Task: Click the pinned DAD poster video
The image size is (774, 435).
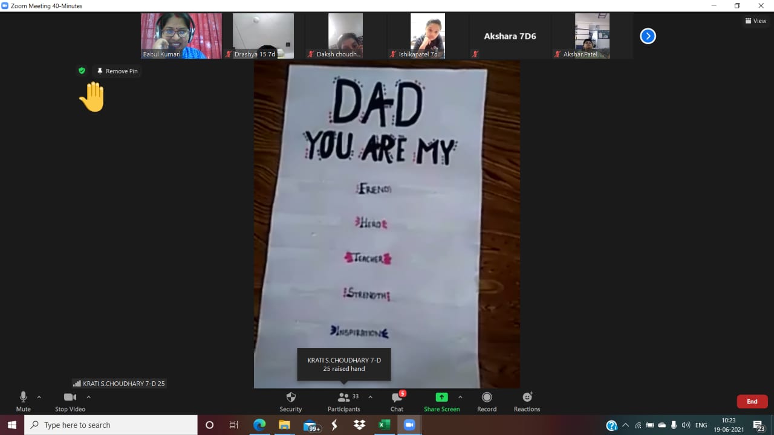Action: click(x=387, y=224)
